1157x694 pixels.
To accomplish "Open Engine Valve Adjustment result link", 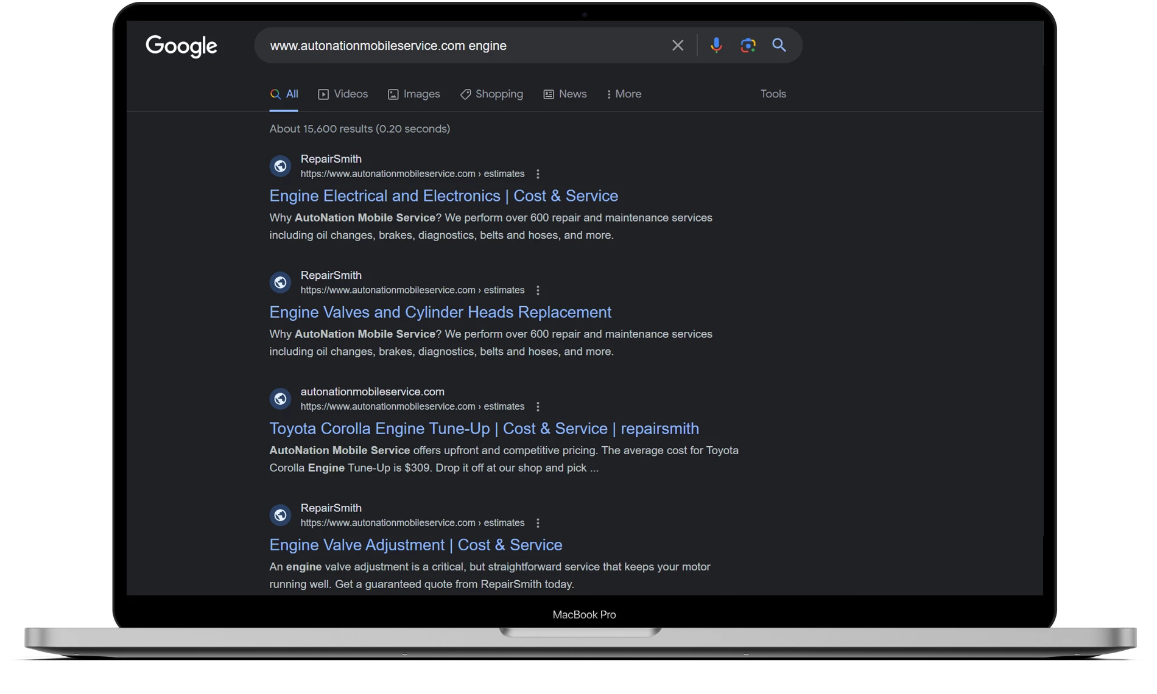I will [416, 545].
